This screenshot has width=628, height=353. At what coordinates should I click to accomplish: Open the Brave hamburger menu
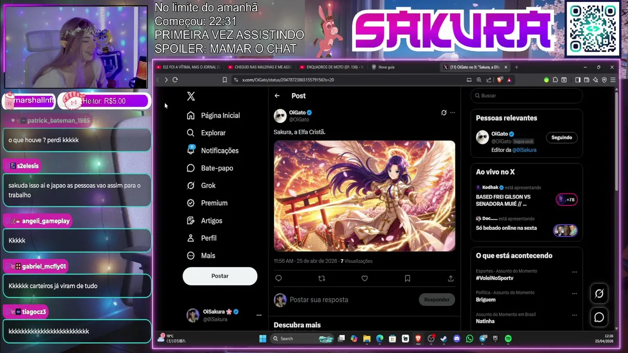pos(613,80)
